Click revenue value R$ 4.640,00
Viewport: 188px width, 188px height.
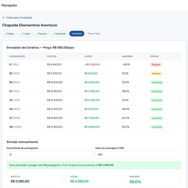pos(54,64)
